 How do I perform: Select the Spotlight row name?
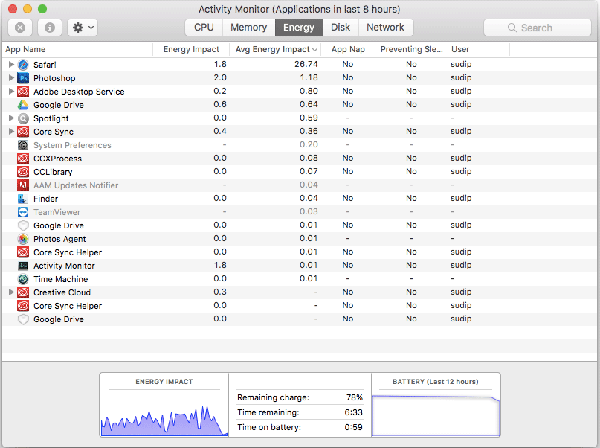51,118
